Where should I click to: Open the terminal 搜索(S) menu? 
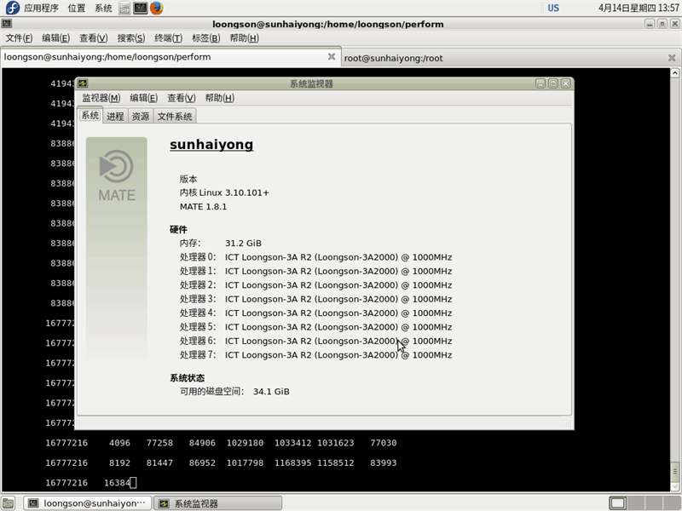[x=131, y=38]
